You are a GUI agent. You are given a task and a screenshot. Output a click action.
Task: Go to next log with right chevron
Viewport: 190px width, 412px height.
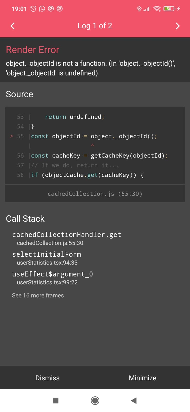(177, 26)
